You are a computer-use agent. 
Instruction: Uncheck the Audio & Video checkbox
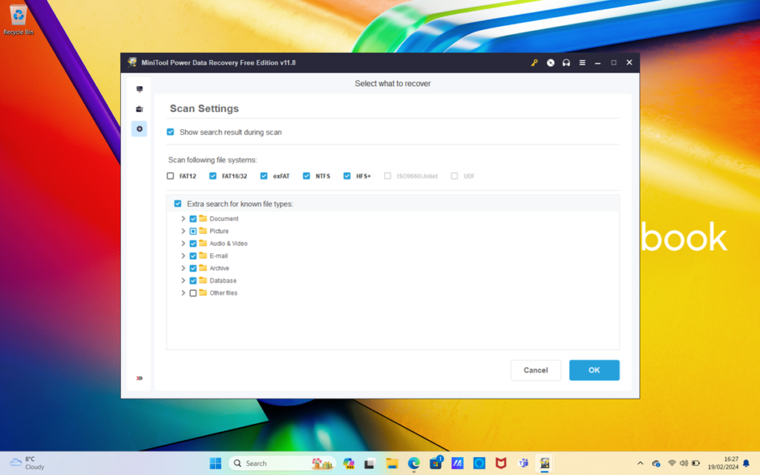tap(193, 243)
